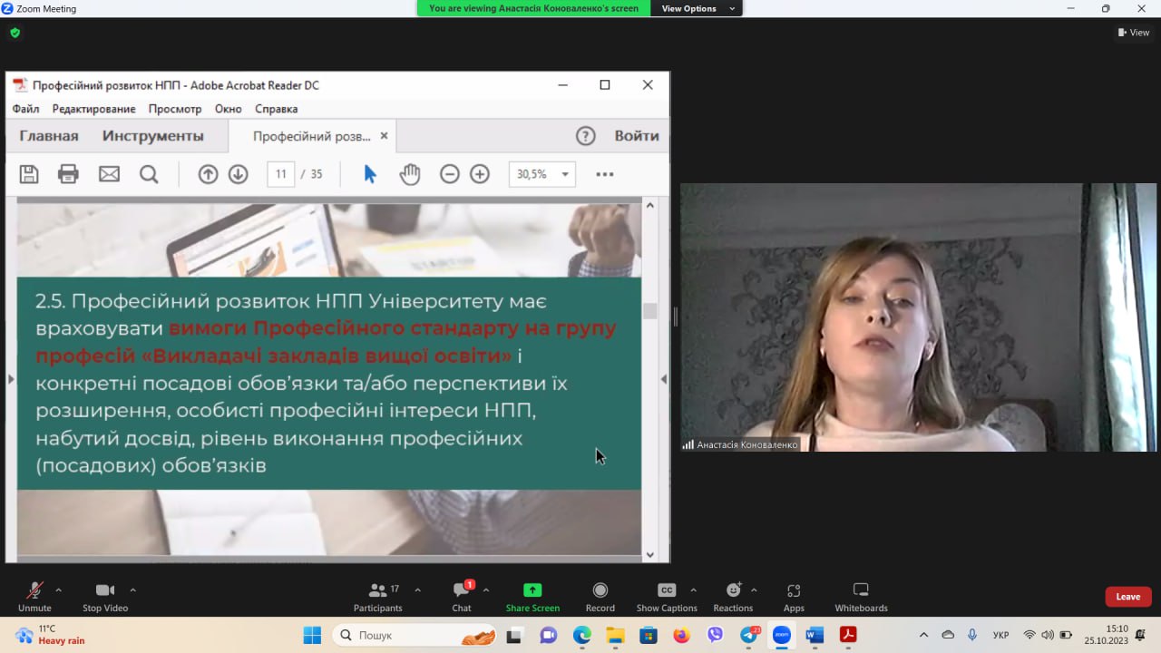Viewport: 1161px width, 653px height.
Task: Open Telegram from the taskbar
Action: pyautogui.click(x=749, y=635)
